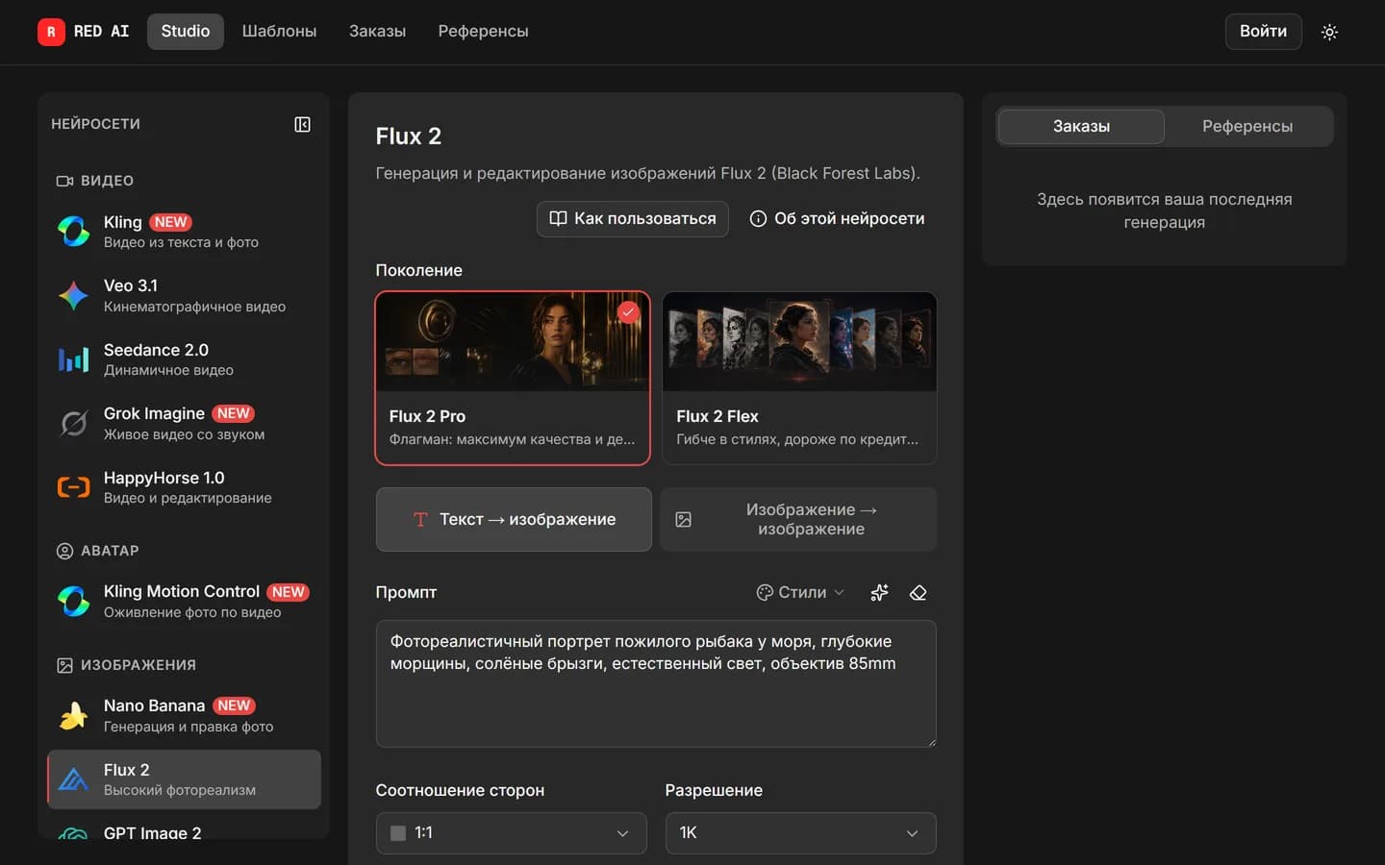This screenshot has width=1385, height=865.
Task: Click the Seedance 2.0 bars icon
Action: point(73,359)
